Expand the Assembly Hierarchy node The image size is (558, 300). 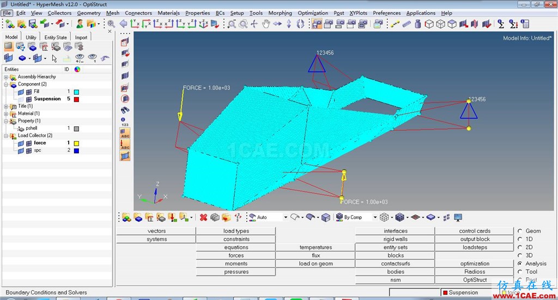pyautogui.click(x=6, y=77)
